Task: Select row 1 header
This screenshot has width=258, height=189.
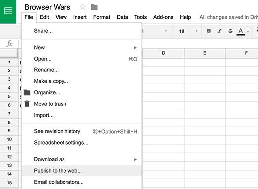Action: [9, 62]
